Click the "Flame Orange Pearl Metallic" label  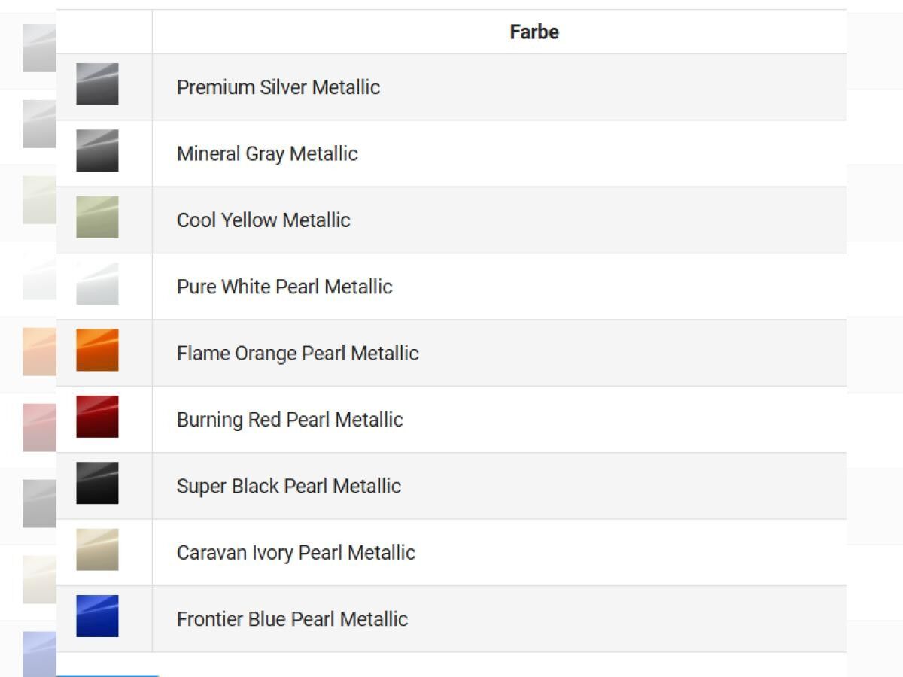point(297,353)
